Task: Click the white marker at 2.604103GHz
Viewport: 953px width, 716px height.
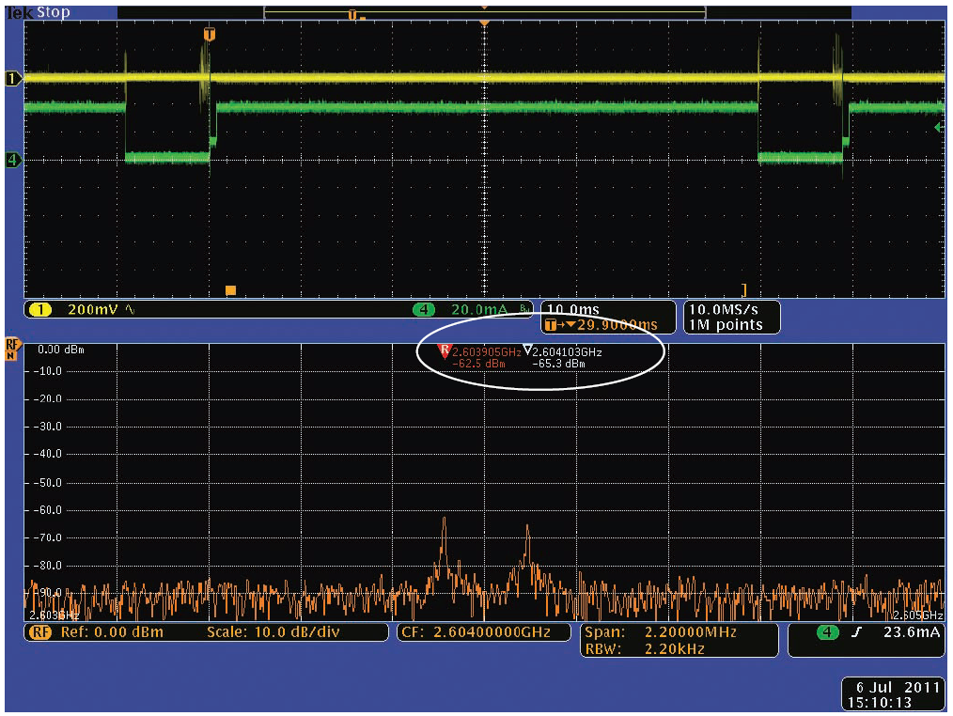Action: click(x=527, y=351)
